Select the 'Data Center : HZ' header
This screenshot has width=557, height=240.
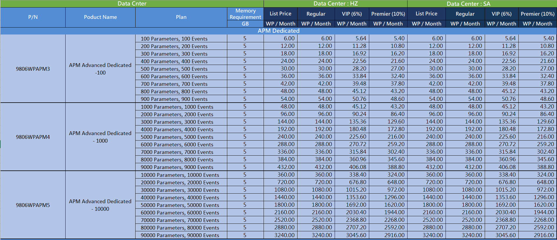pyautogui.click(x=336, y=3)
